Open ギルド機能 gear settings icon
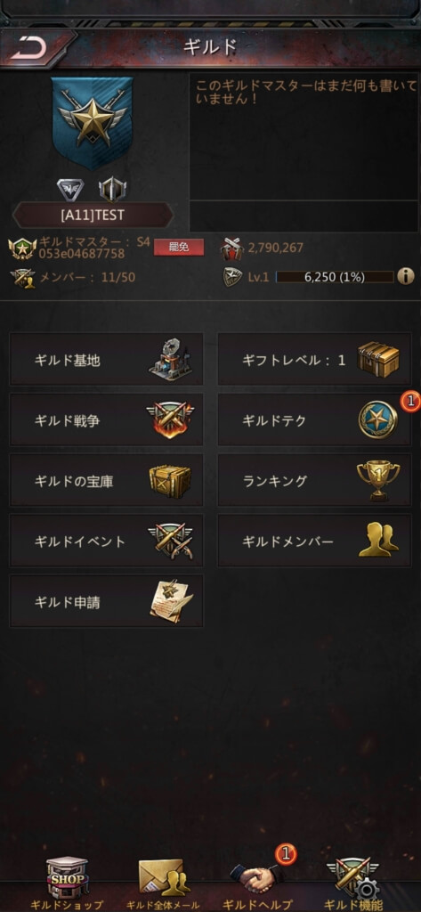The image size is (421, 912). tap(353, 877)
